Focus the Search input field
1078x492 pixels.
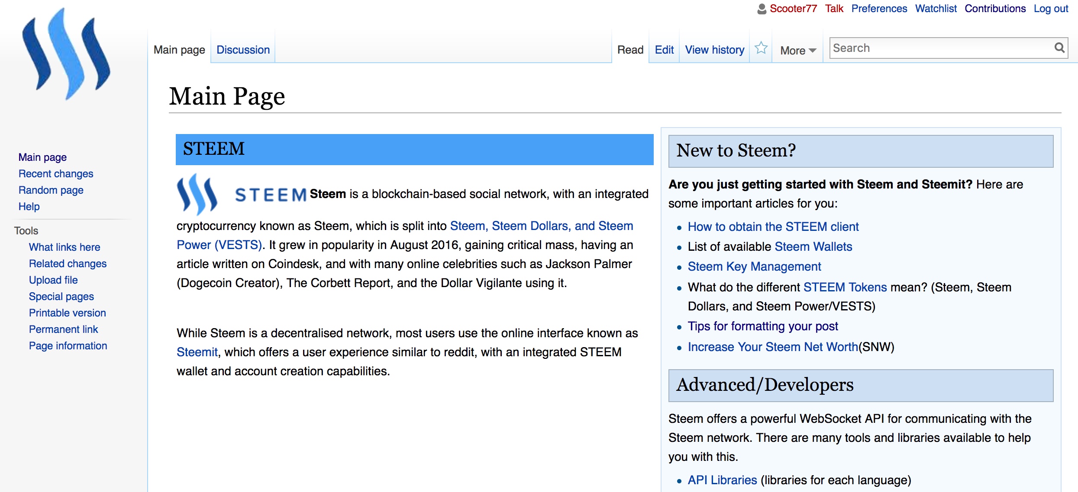942,48
